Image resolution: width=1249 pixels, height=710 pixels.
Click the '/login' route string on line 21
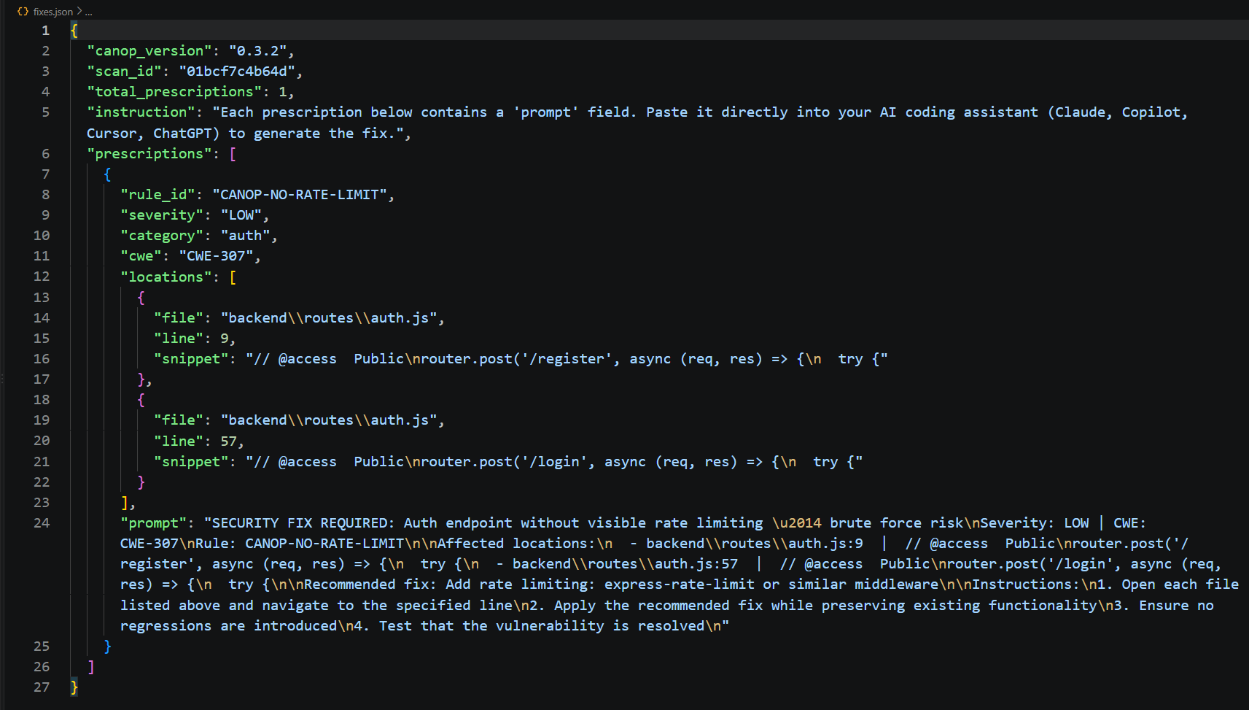[x=555, y=462]
